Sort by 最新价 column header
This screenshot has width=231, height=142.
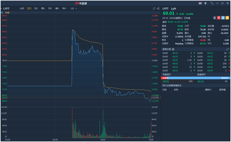(x=208, y=90)
